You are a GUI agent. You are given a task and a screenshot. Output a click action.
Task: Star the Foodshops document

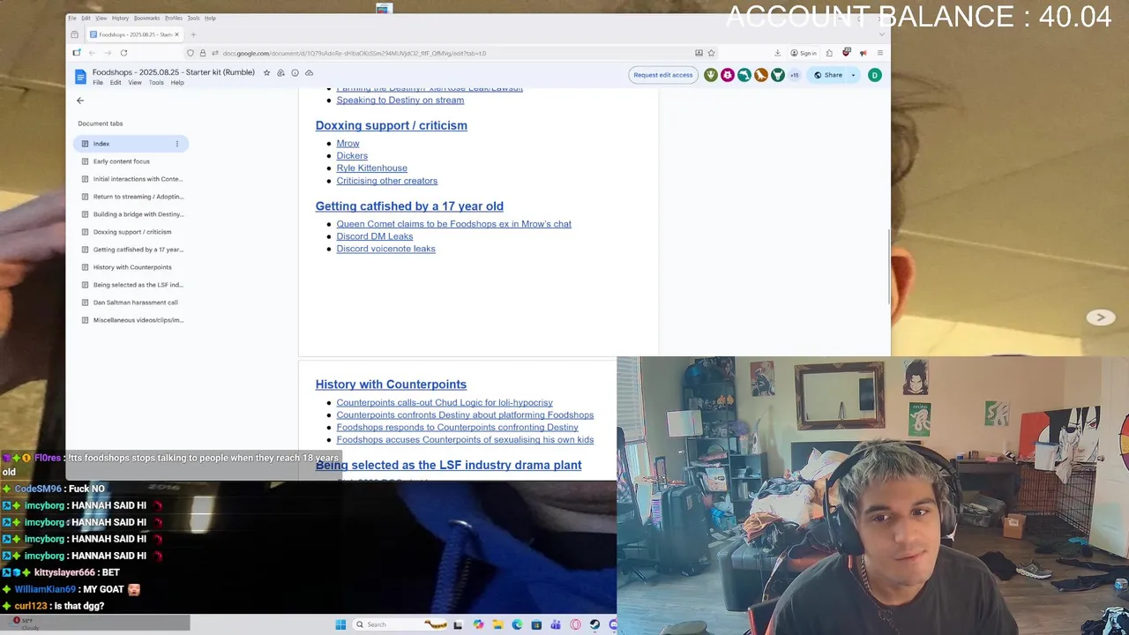coord(266,72)
